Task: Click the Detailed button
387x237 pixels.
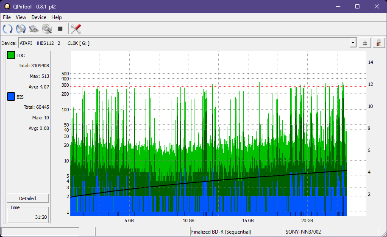Action: tap(28, 198)
